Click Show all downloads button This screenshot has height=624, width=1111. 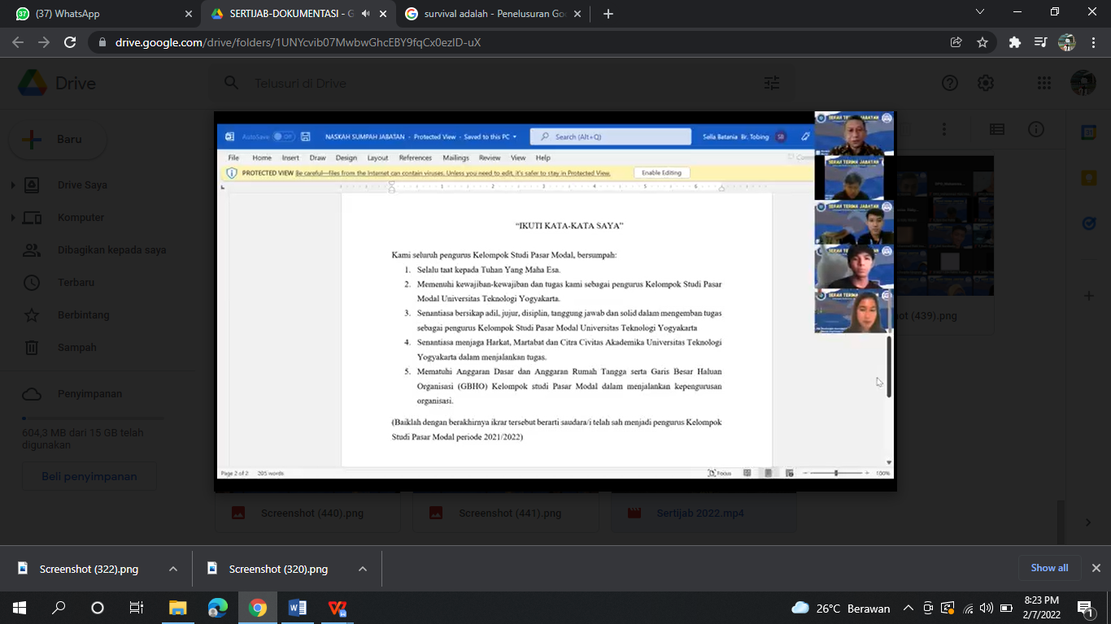[x=1049, y=568]
